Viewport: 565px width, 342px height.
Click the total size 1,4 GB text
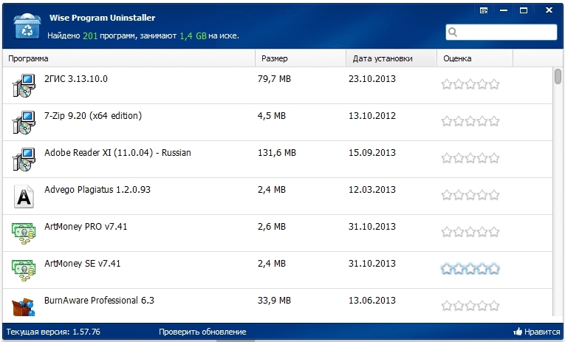[x=194, y=35]
